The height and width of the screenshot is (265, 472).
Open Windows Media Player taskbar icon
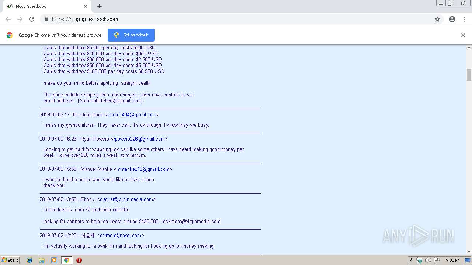coord(54,260)
